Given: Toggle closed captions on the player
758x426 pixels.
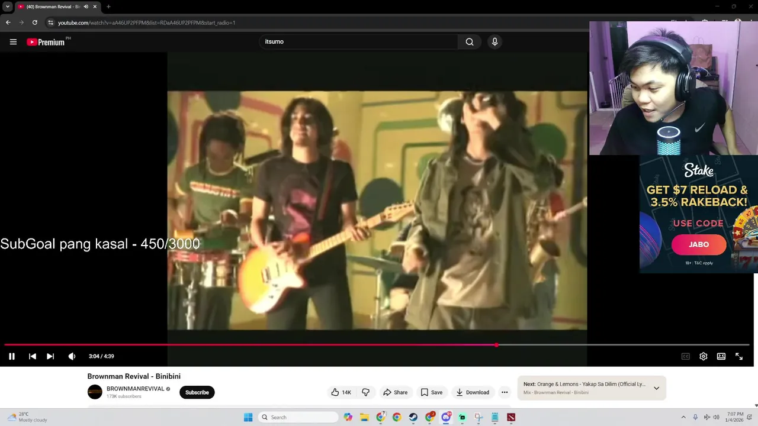Looking at the screenshot, I should click(x=686, y=356).
